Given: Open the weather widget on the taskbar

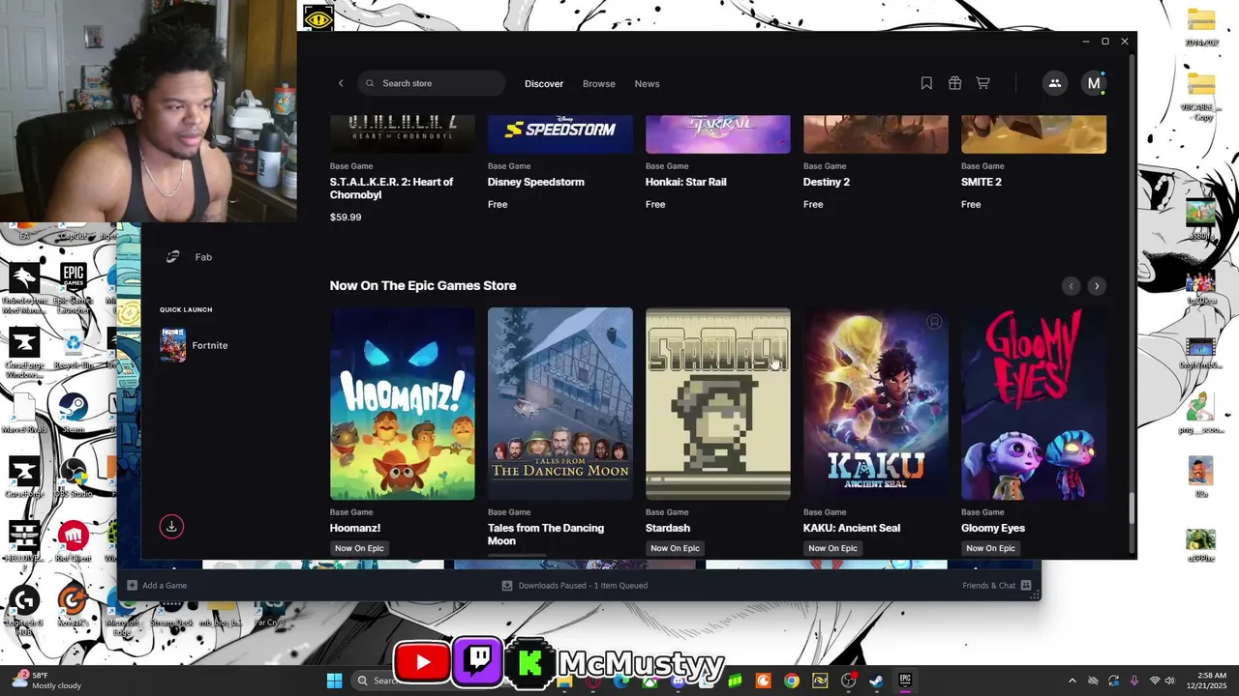Looking at the screenshot, I should (x=46, y=681).
